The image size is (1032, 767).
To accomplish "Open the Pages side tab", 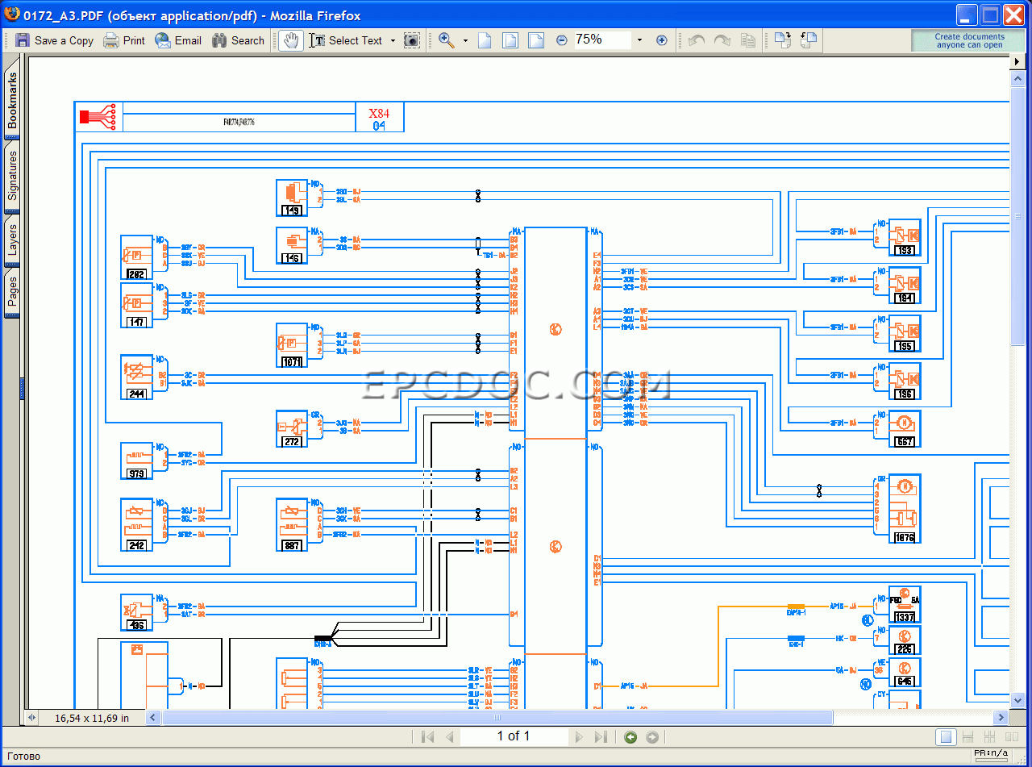I will pyautogui.click(x=12, y=292).
